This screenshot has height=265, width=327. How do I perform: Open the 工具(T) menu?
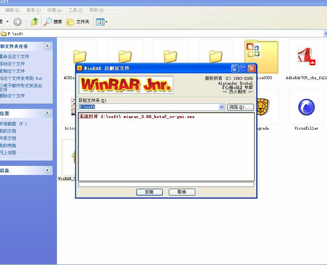click(x=76, y=10)
